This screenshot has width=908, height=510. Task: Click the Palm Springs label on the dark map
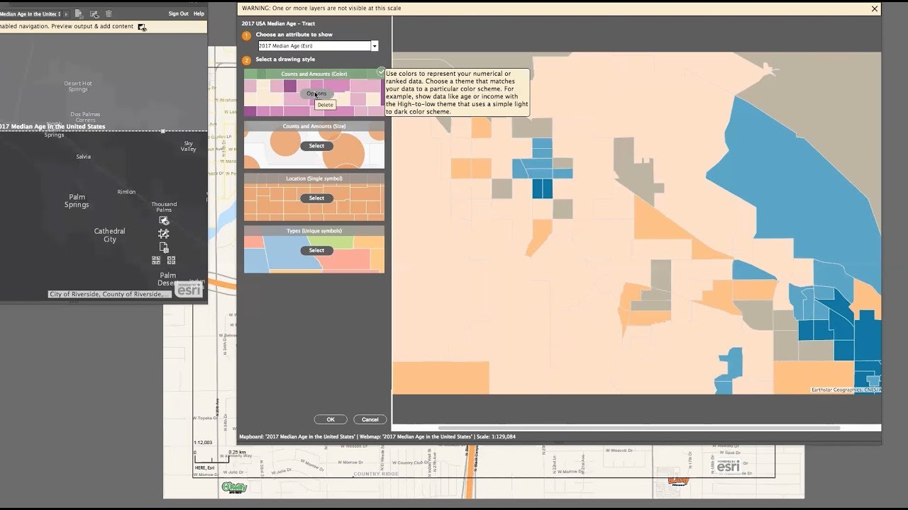(x=77, y=201)
